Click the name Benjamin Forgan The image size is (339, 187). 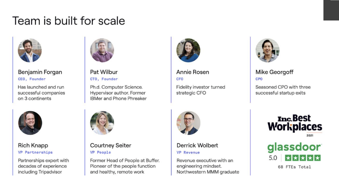(x=40, y=72)
